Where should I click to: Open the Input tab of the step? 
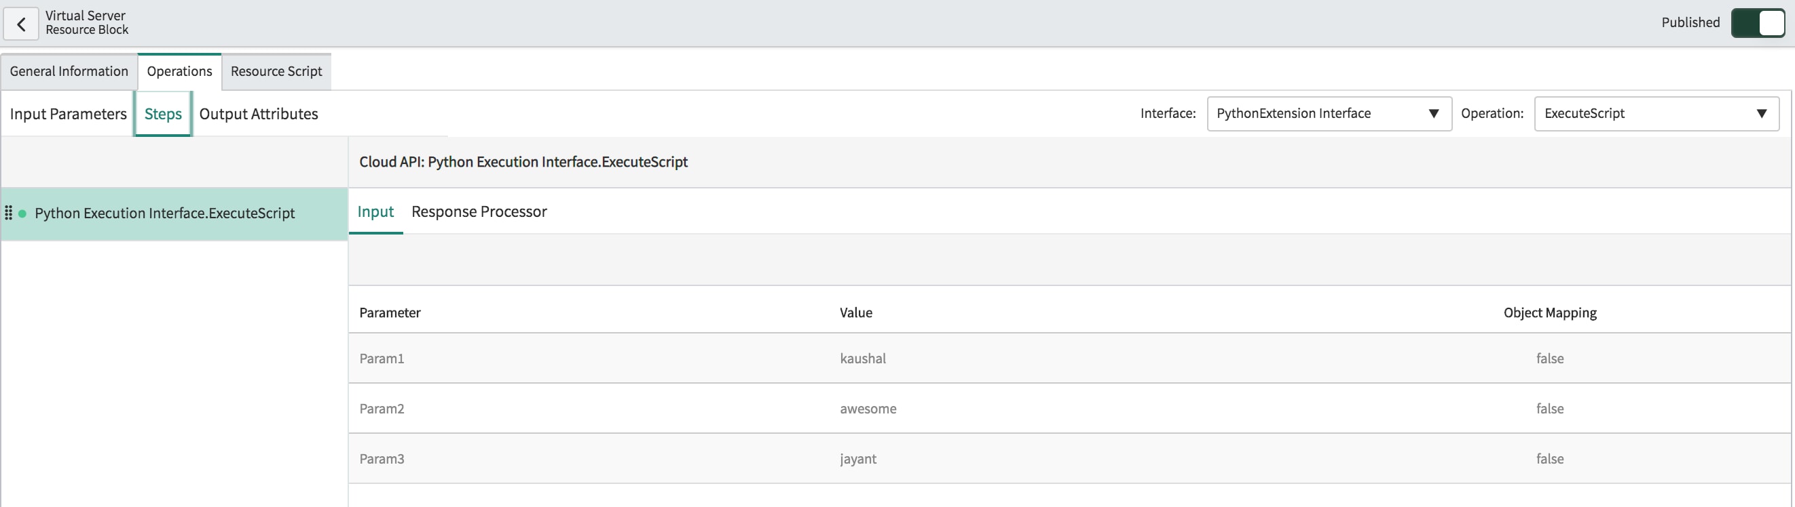point(375,211)
